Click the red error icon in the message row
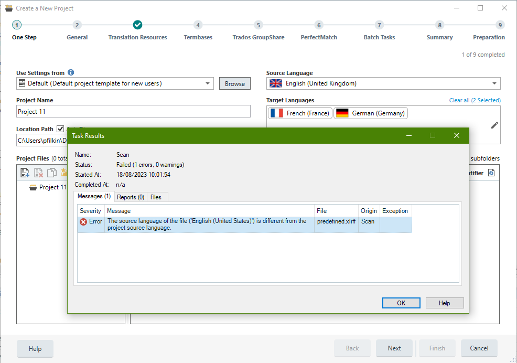 [x=83, y=222]
